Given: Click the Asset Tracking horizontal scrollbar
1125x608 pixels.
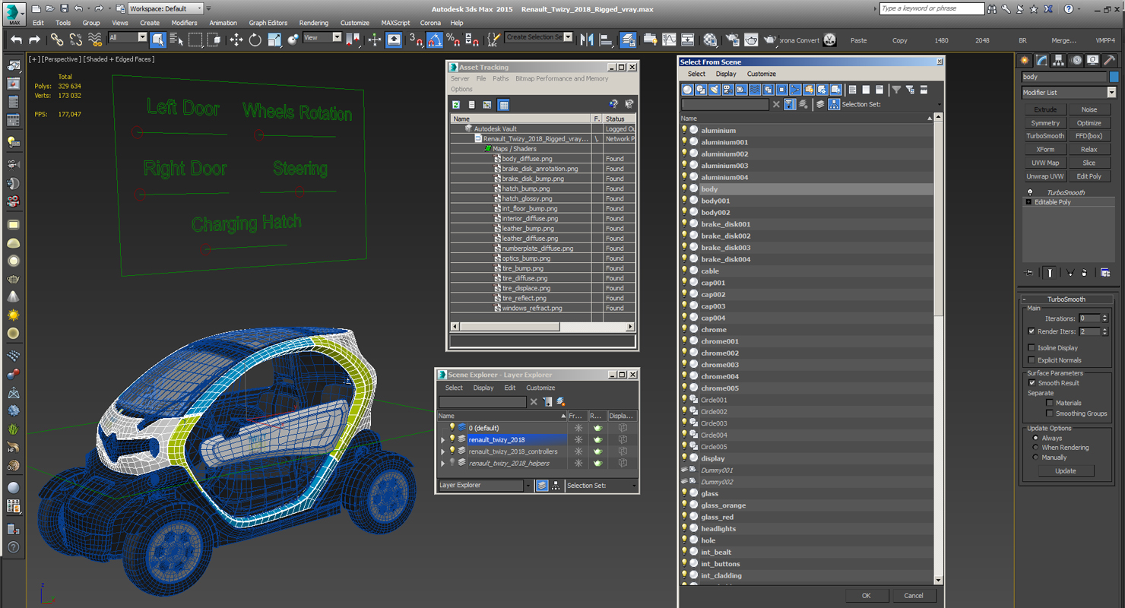Looking at the screenshot, I should coord(542,327).
